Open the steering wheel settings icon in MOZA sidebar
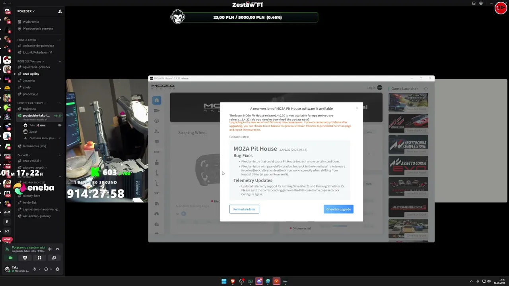Image resolution: width=509 pixels, height=286 pixels. (x=157, y=121)
